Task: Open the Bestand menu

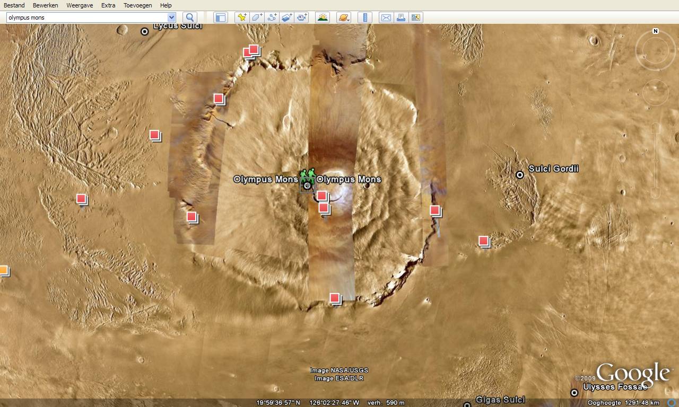Action: coord(14,5)
